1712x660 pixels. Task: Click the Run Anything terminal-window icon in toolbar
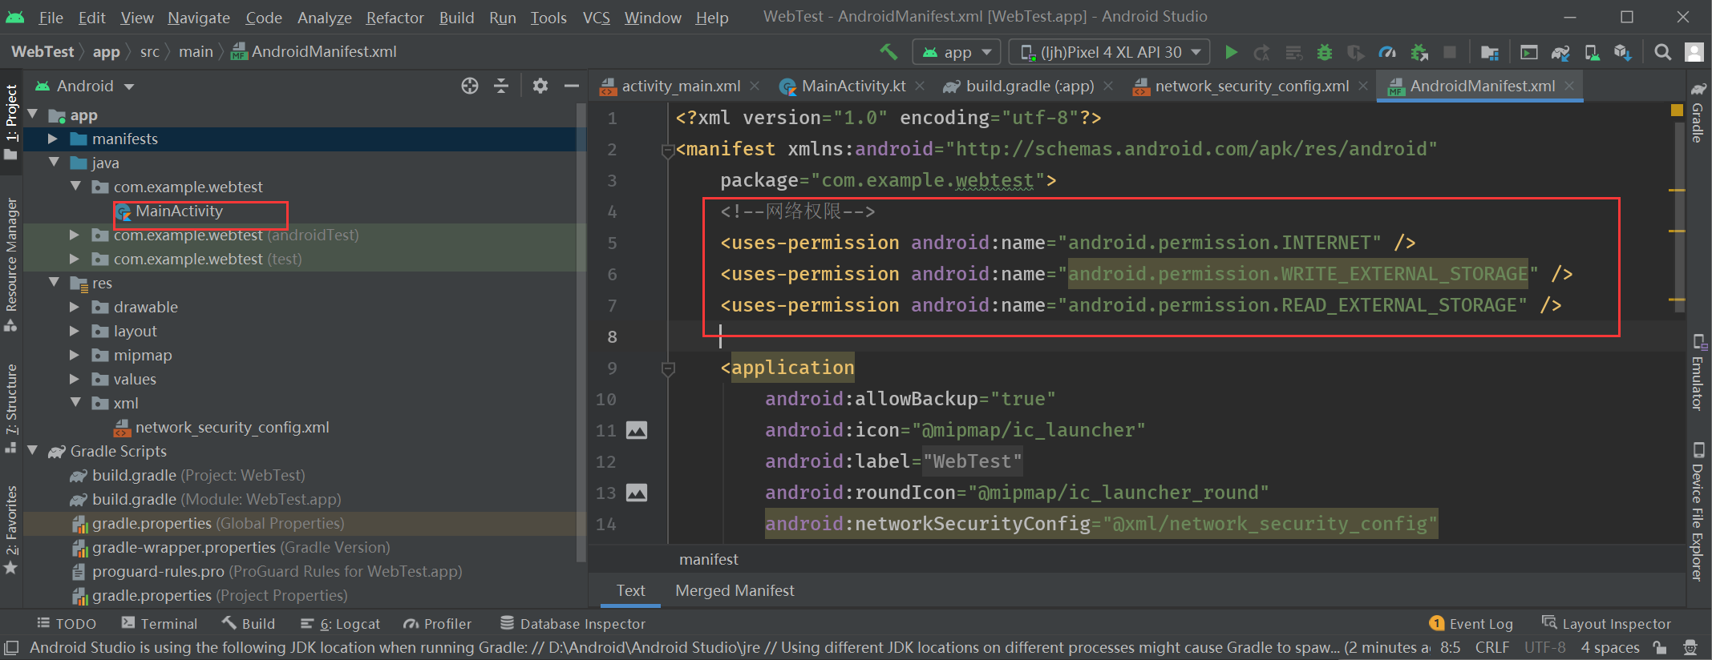coord(1529,52)
